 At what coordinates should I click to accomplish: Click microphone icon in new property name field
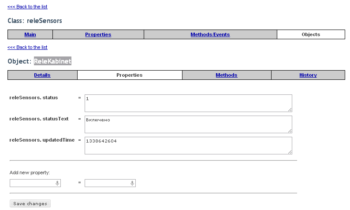tap(57, 183)
